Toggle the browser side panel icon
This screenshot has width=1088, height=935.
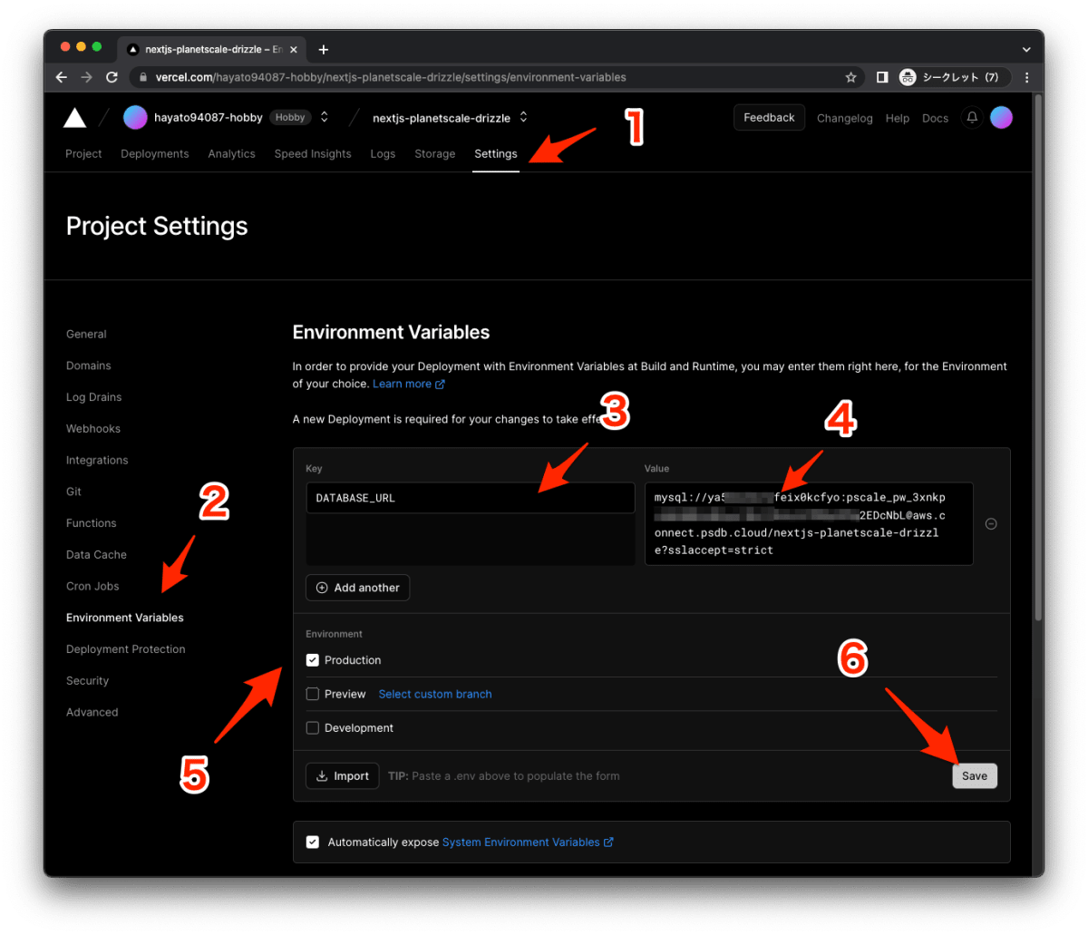point(882,77)
